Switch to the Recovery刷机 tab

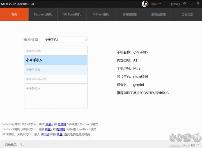[x=43, y=14]
